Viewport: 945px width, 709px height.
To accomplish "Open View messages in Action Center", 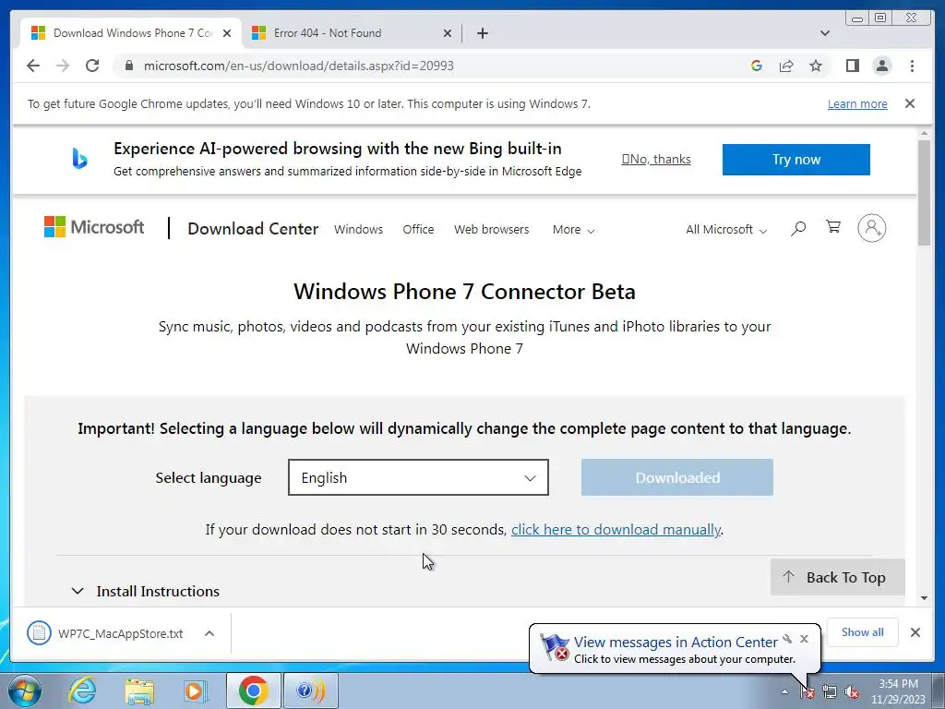I will 675,643.
